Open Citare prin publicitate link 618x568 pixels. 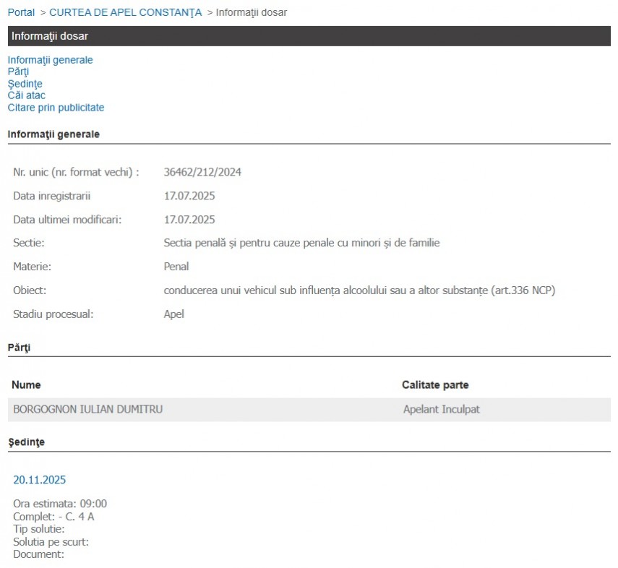56,108
